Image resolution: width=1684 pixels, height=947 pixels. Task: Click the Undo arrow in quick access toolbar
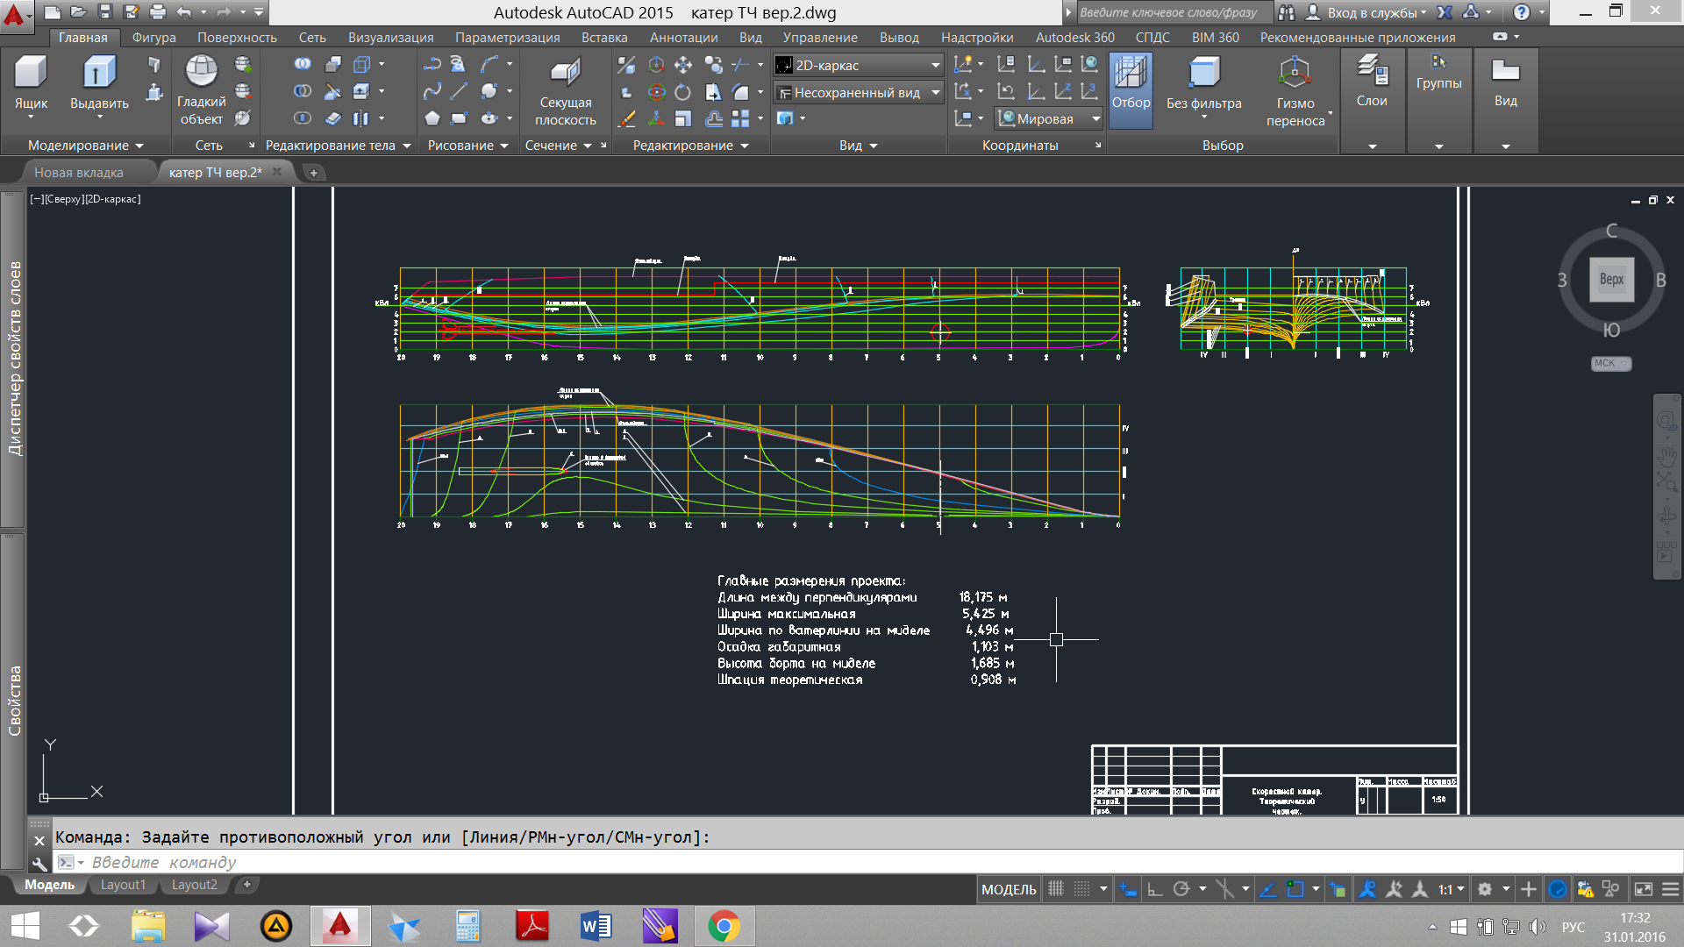pos(183,12)
